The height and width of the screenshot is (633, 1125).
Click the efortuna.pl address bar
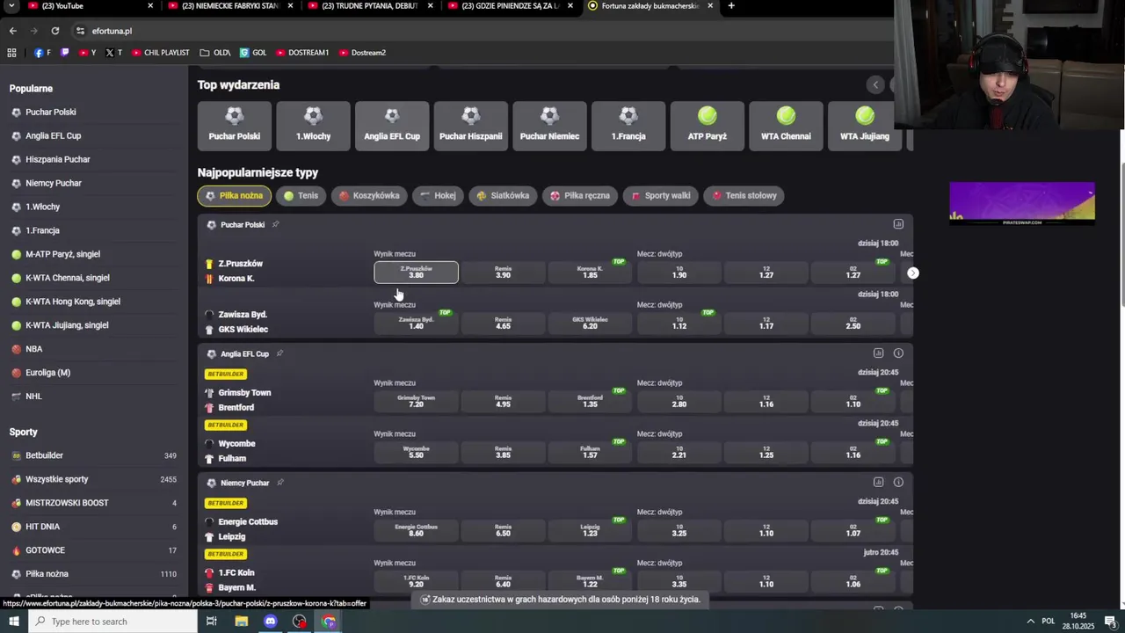pos(483,31)
